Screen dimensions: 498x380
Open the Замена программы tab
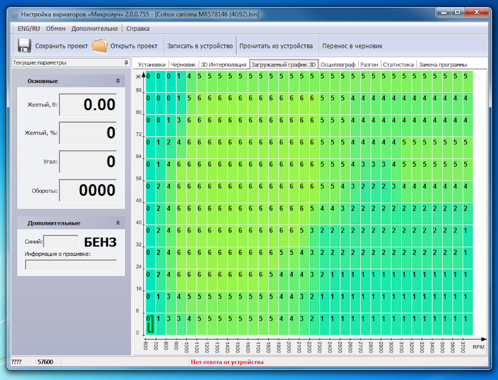click(x=442, y=64)
